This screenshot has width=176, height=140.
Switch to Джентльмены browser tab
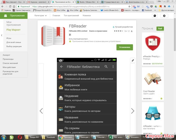pos(137,2)
